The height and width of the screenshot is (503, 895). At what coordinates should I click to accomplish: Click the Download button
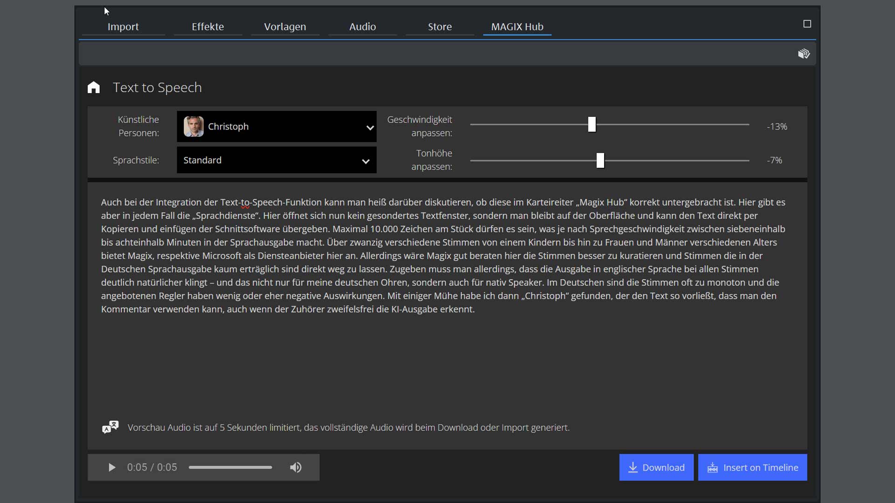(656, 468)
